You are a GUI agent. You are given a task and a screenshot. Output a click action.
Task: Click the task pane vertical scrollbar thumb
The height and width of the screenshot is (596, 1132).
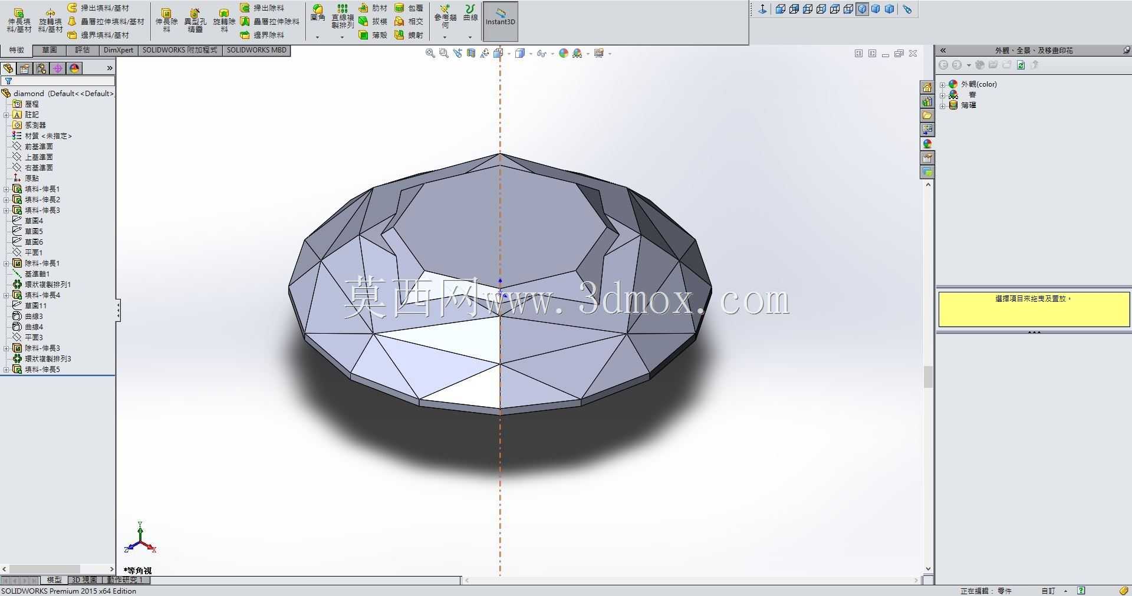(x=928, y=377)
